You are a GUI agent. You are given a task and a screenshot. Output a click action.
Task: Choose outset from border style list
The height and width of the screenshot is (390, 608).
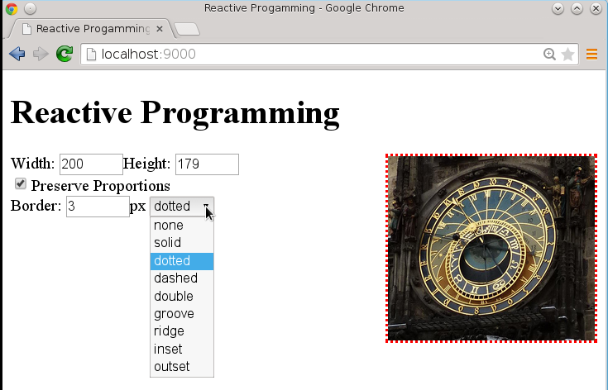tap(182, 366)
